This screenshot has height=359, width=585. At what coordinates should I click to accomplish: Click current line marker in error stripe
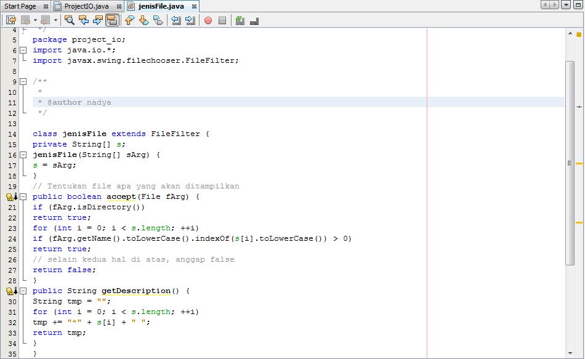point(579,107)
